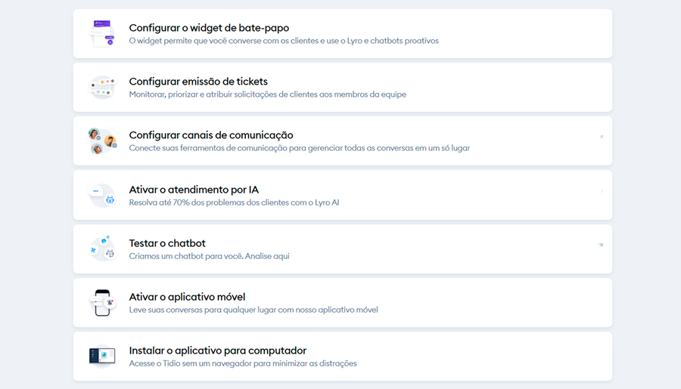The image size is (681, 389).
Task: Click text 'Leve suas conversas para qualquer lugar'
Action: point(202,310)
